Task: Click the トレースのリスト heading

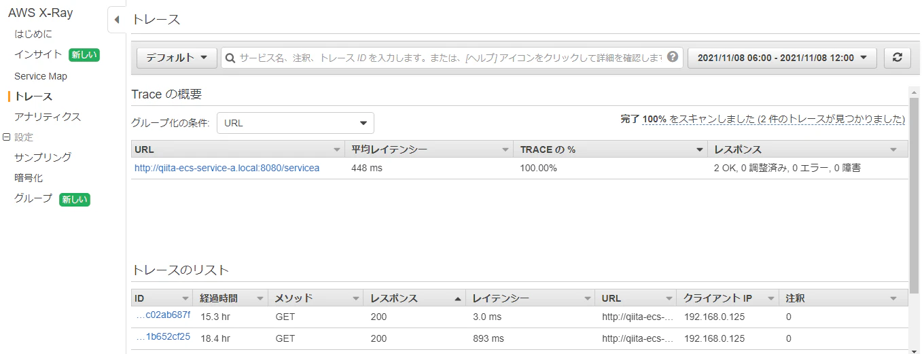Action: [180, 270]
